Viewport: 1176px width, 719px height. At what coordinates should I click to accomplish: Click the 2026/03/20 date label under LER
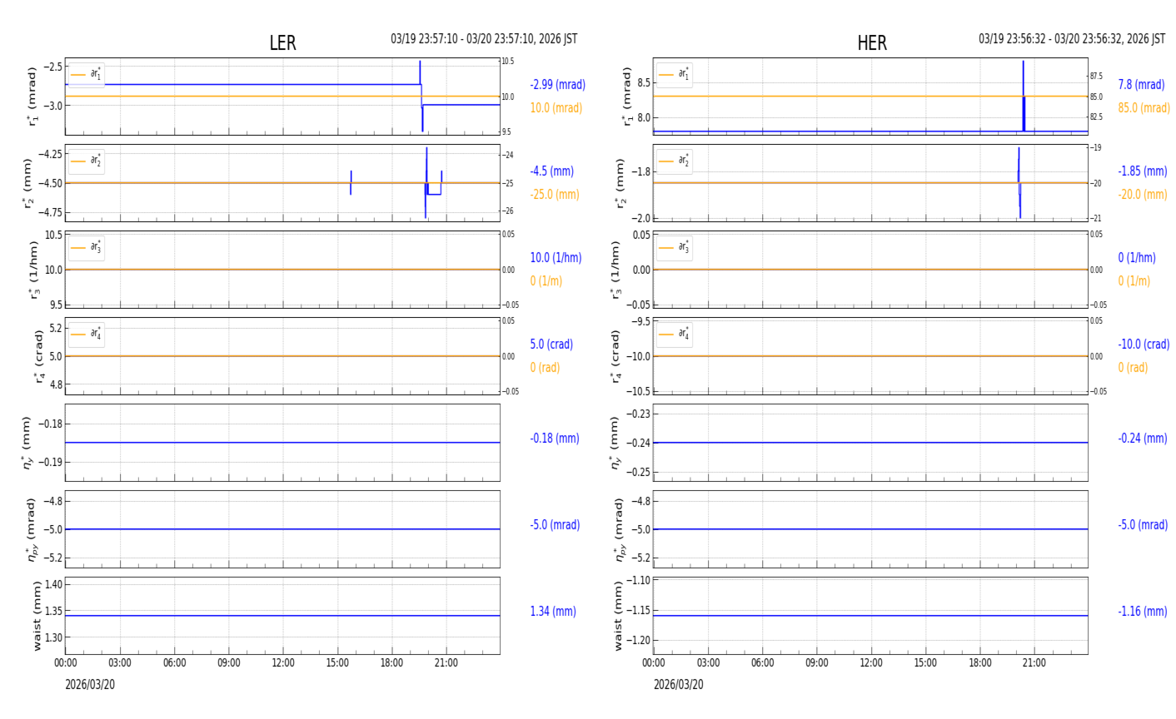pos(90,685)
